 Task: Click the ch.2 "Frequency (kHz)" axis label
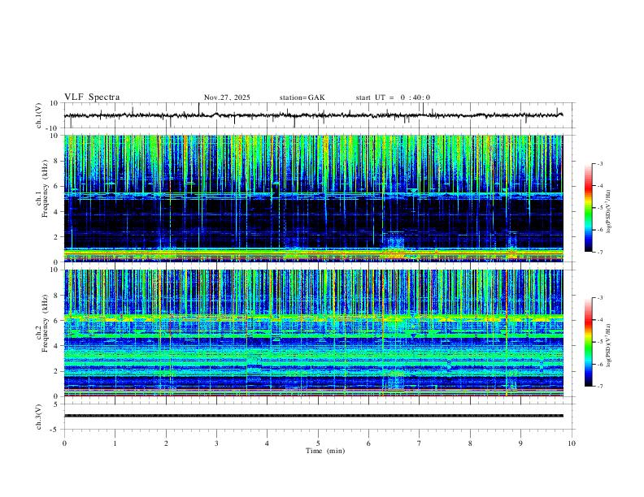click(45, 322)
